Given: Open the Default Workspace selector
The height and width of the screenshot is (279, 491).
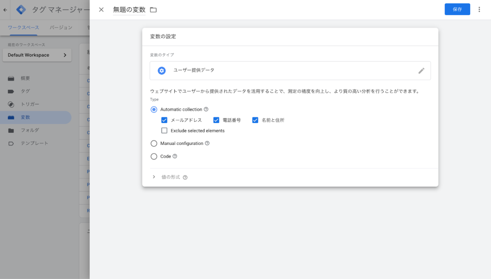Looking at the screenshot, I should click(x=37, y=55).
